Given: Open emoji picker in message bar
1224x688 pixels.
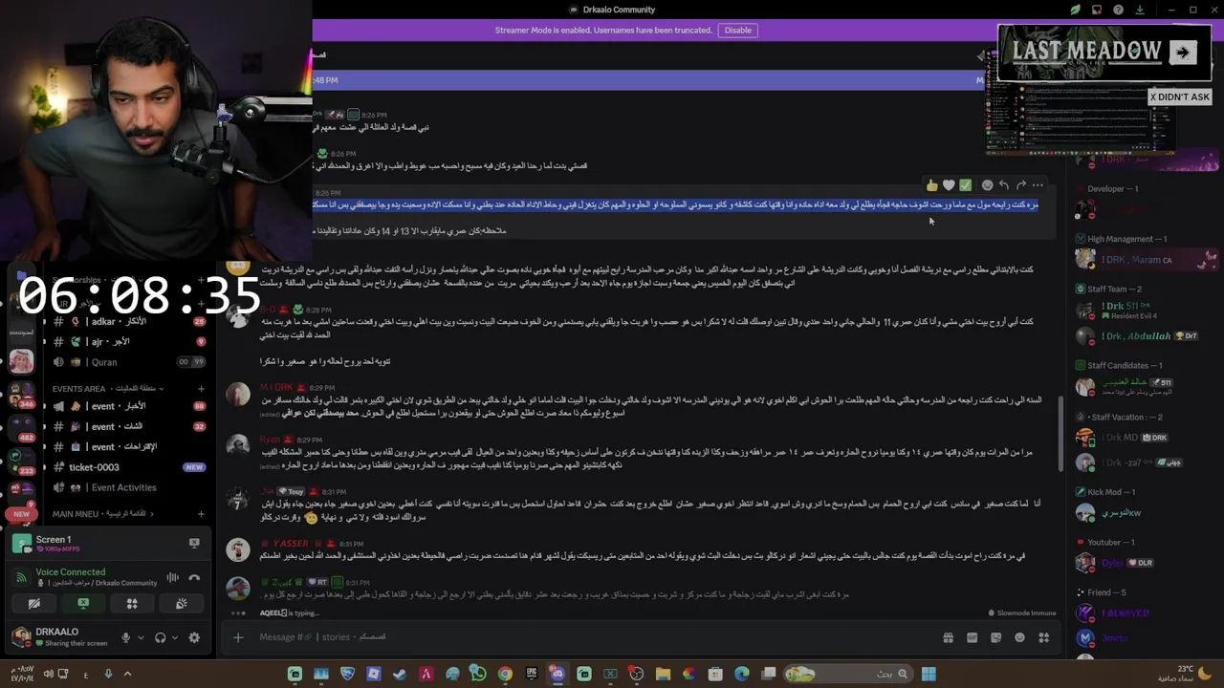Looking at the screenshot, I should coord(1019,637).
